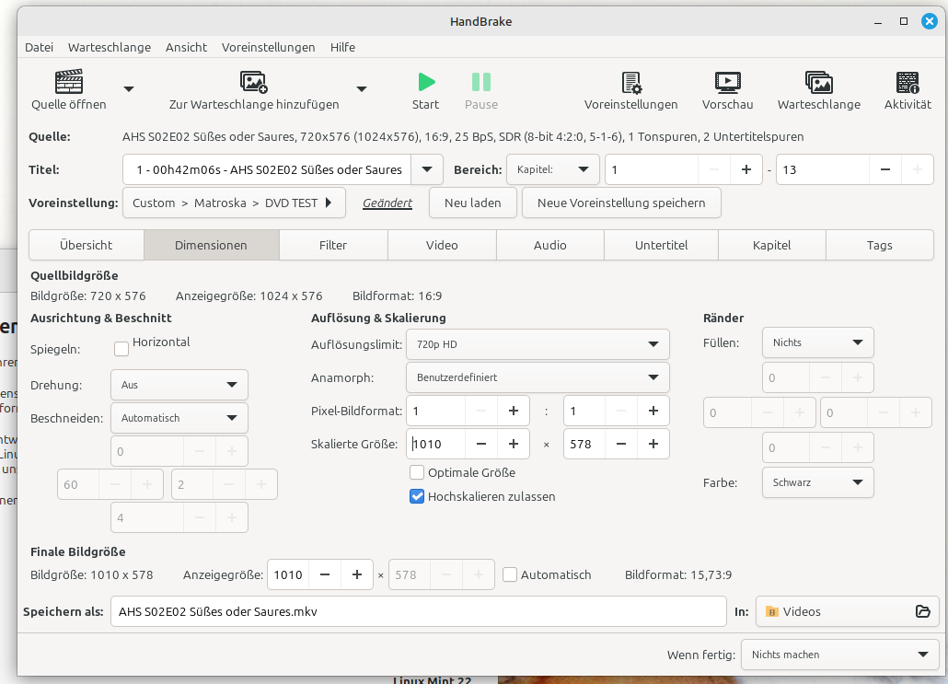Switch to the Filter tab
Screen dimensions: 948x684
click(x=333, y=245)
